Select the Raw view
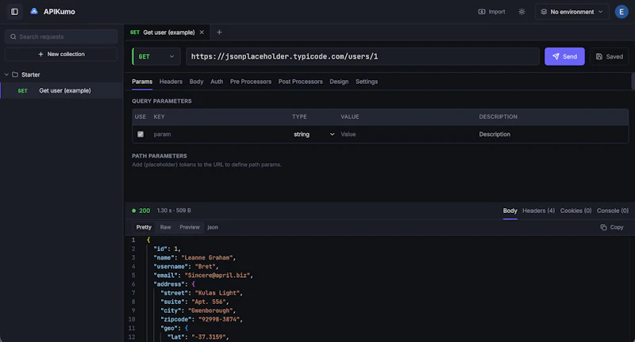The image size is (635, 342). coord(165,227)
